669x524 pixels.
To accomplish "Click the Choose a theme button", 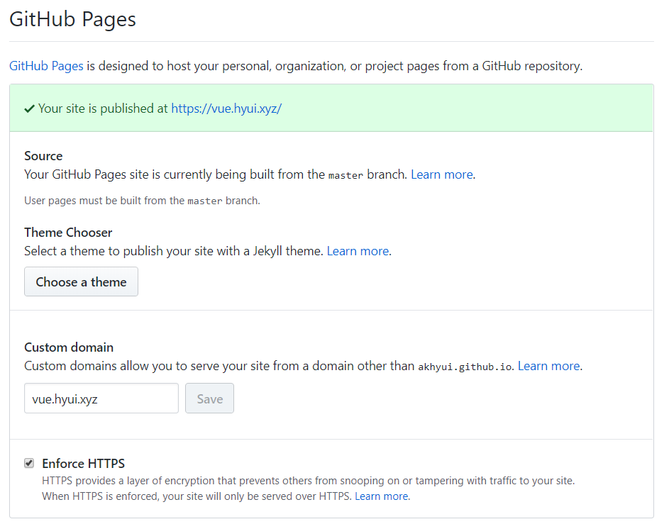I will 81,281.
